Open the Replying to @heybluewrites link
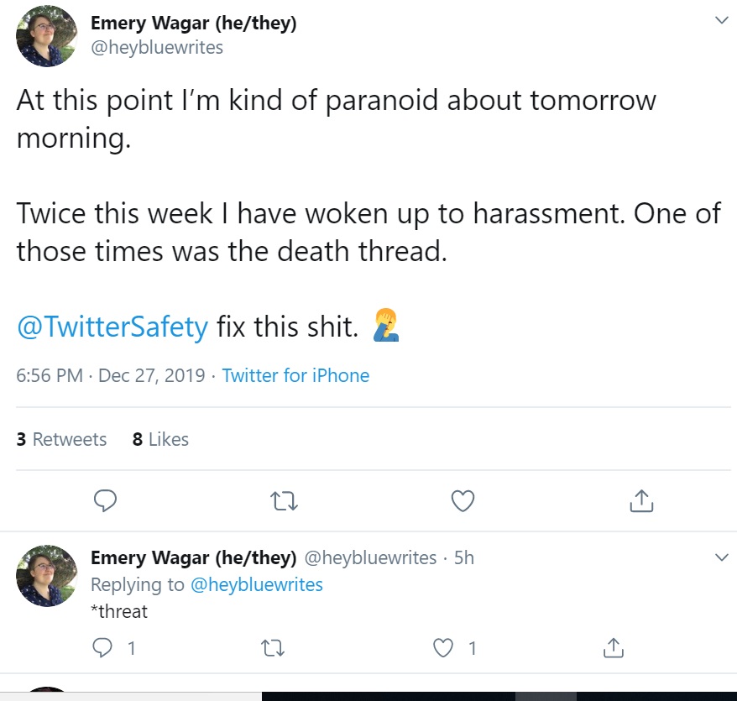 tap(257, 584)
